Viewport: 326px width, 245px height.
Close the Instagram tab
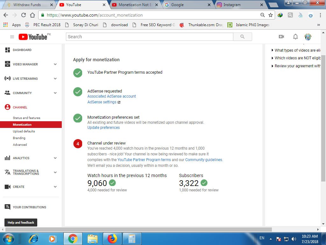(x=262, y=4)
